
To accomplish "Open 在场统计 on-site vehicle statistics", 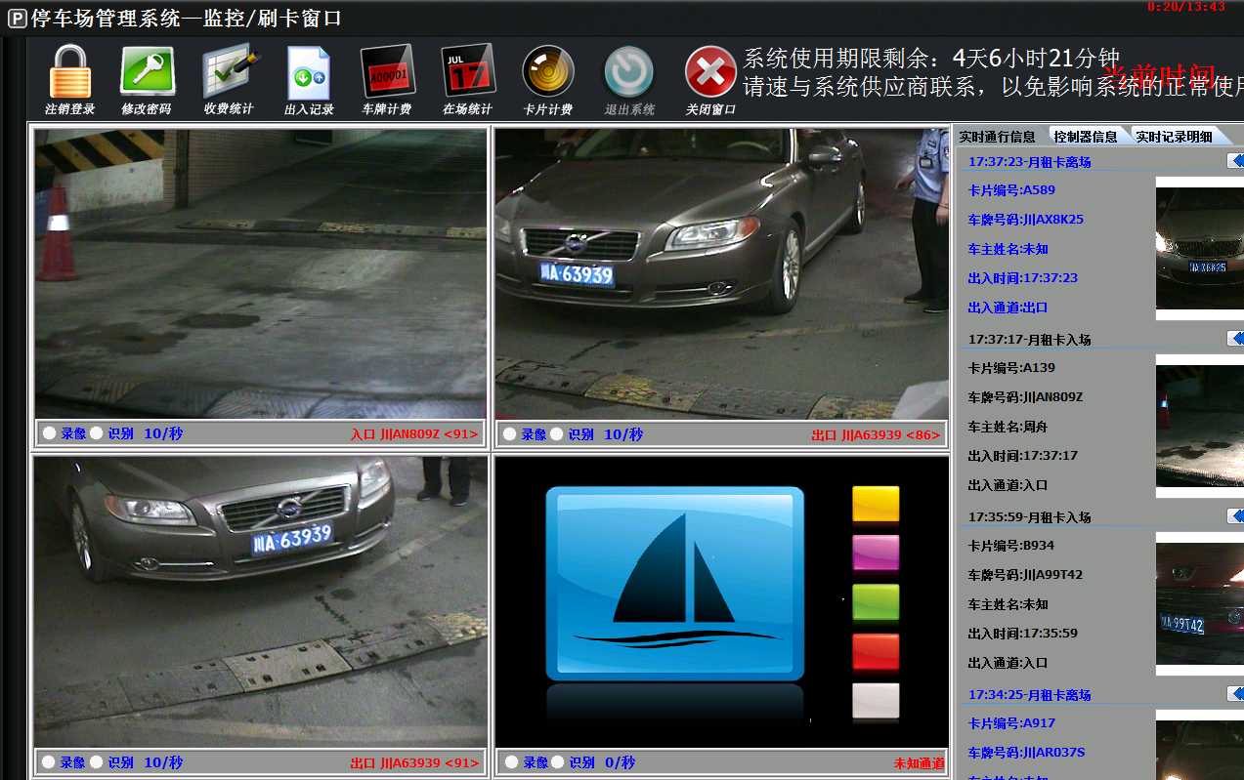I will pos(466,70).
